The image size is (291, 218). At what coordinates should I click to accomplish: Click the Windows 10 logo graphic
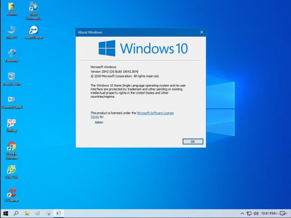coord(143,48)
